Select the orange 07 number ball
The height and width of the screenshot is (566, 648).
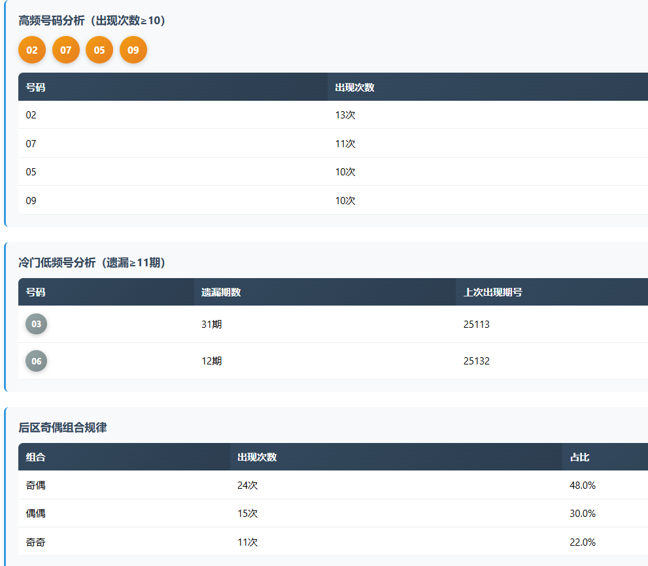[x=66, y=50]
